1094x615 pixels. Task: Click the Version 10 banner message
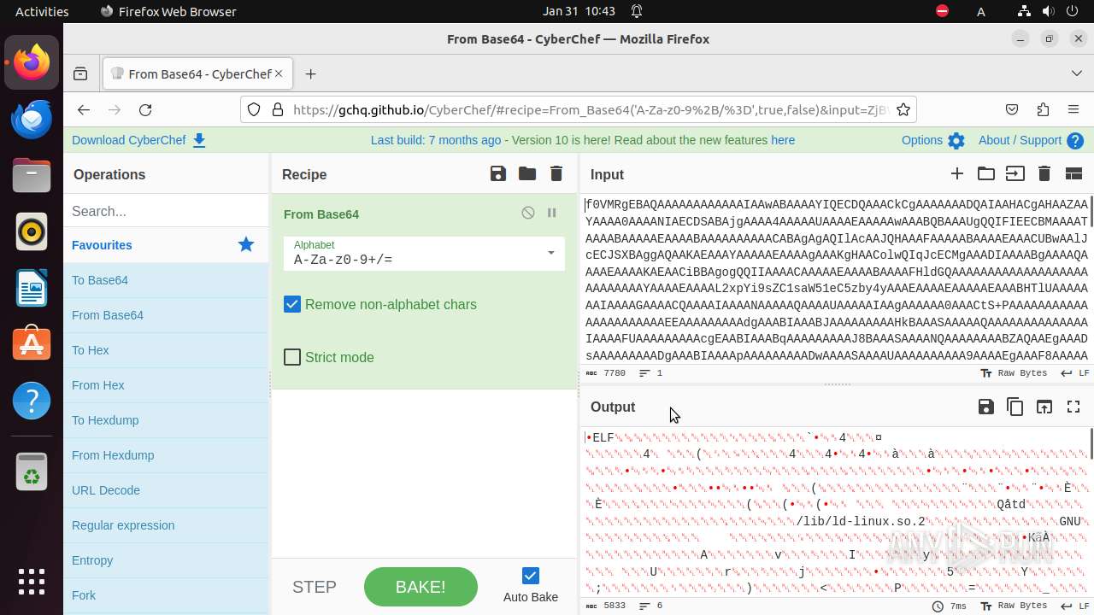tap(583, 140)
